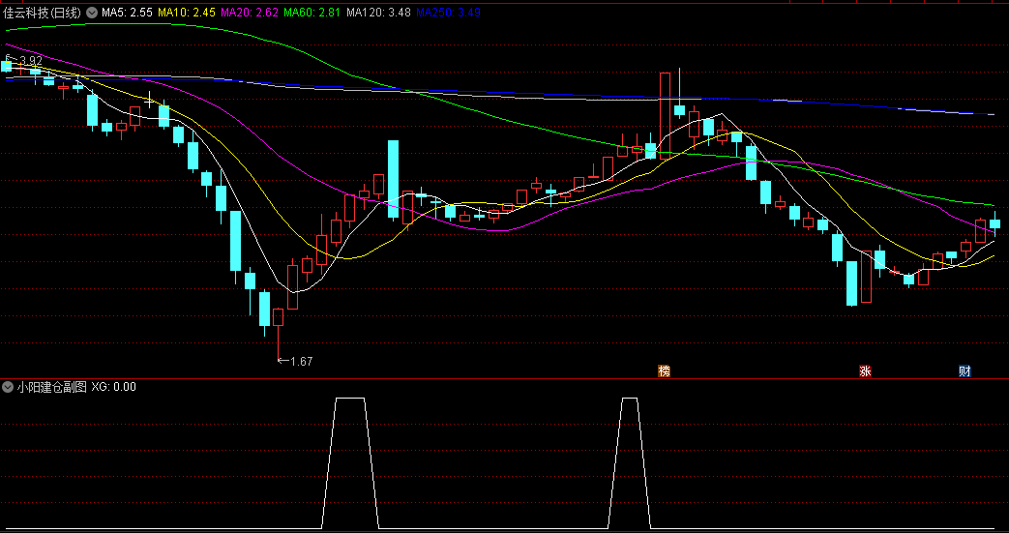Open the main chart indicator dropdown arrow

92,13
